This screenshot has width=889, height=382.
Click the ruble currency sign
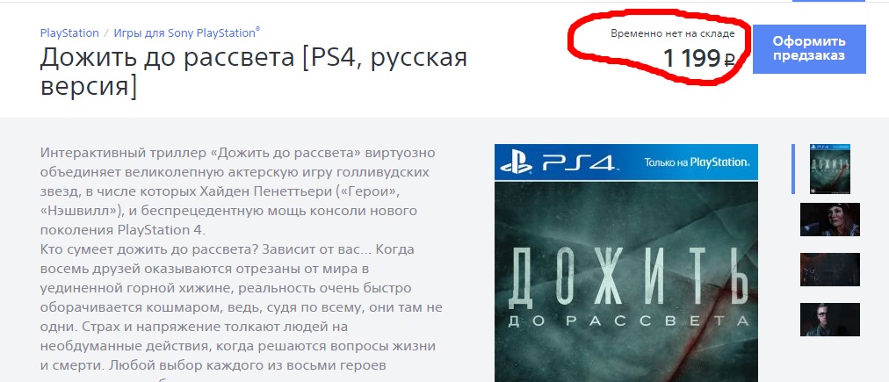(730, 59)
